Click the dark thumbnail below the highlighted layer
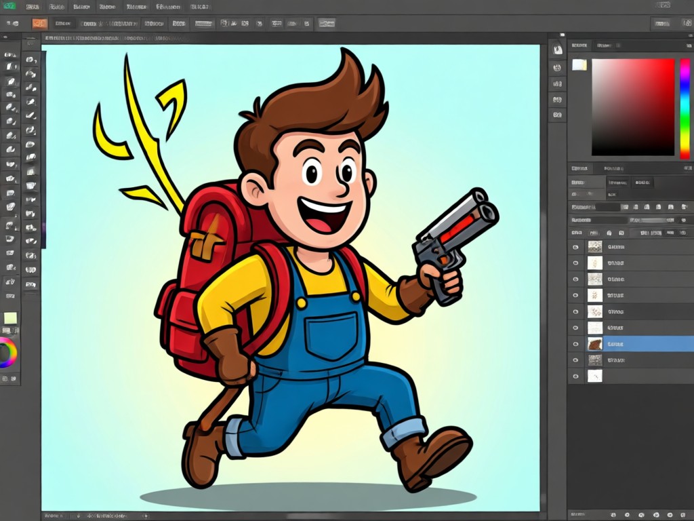This screenshot has height=521, width=694. tap(595, 360)
